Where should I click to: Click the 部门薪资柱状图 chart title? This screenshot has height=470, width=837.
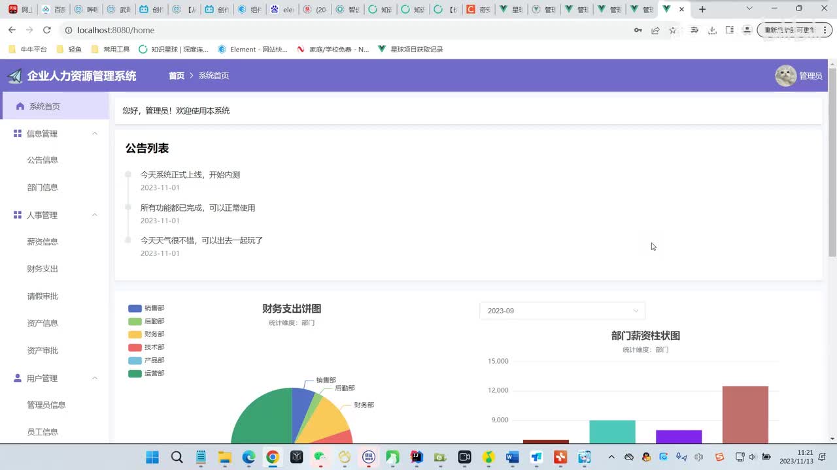[x=645, y=336]
